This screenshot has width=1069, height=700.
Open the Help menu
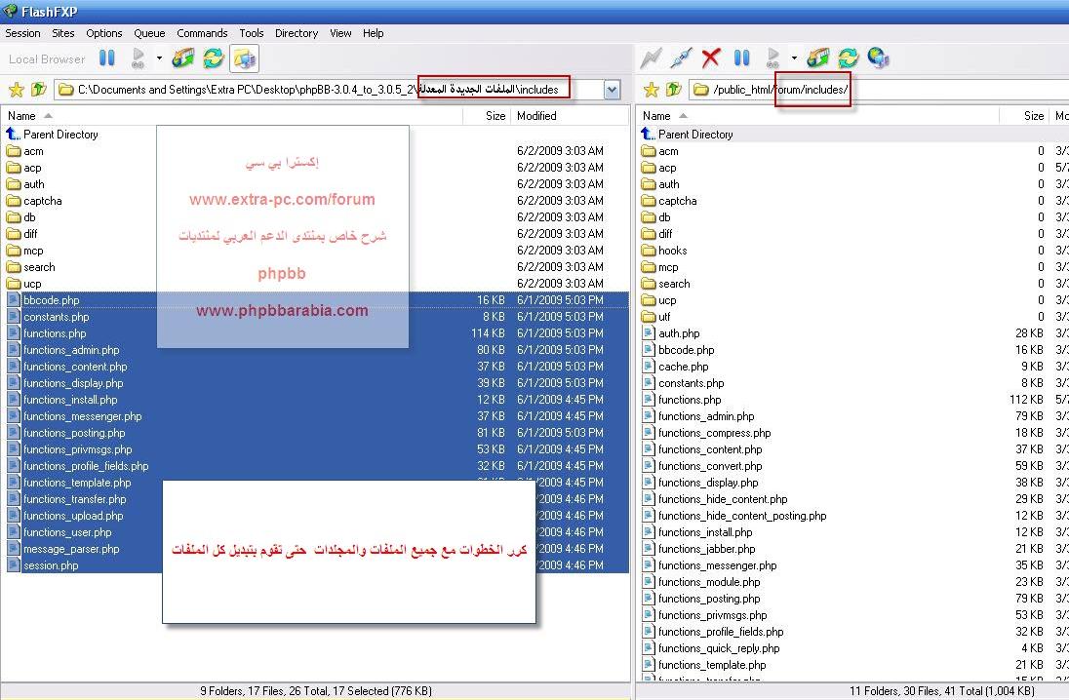point(373,33)
